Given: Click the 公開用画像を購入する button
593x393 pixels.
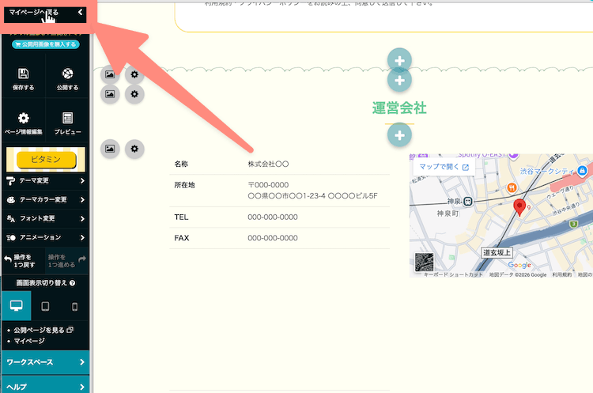Looking at the screenshot, I should (x=46, y=44).
